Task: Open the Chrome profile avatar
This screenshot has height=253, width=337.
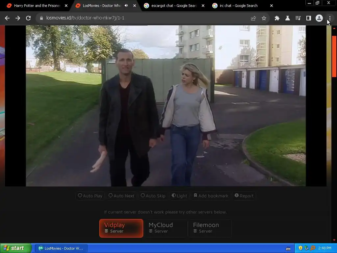Action: coord(319,18)
